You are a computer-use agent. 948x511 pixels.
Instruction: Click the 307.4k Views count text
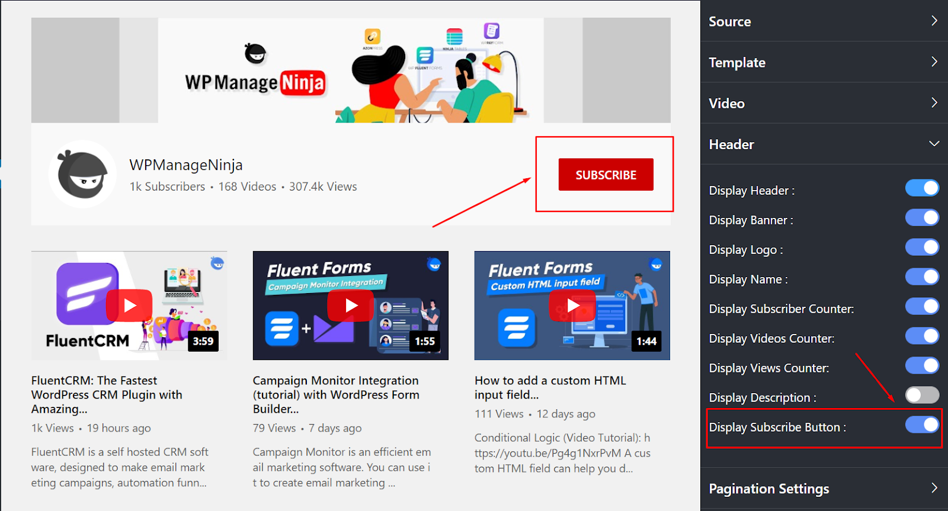(323, 187)
